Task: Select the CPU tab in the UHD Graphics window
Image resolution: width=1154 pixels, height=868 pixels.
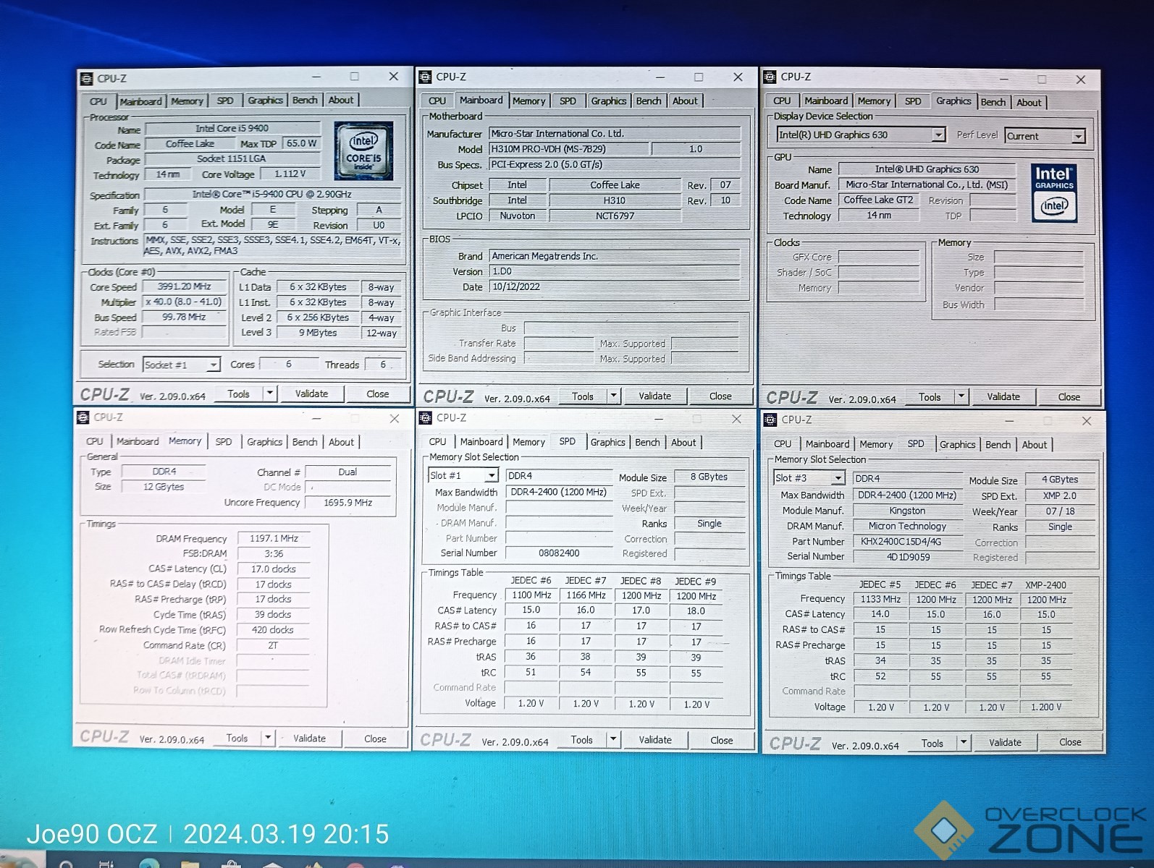Action: pyautogui.click(x=782, y=101)
